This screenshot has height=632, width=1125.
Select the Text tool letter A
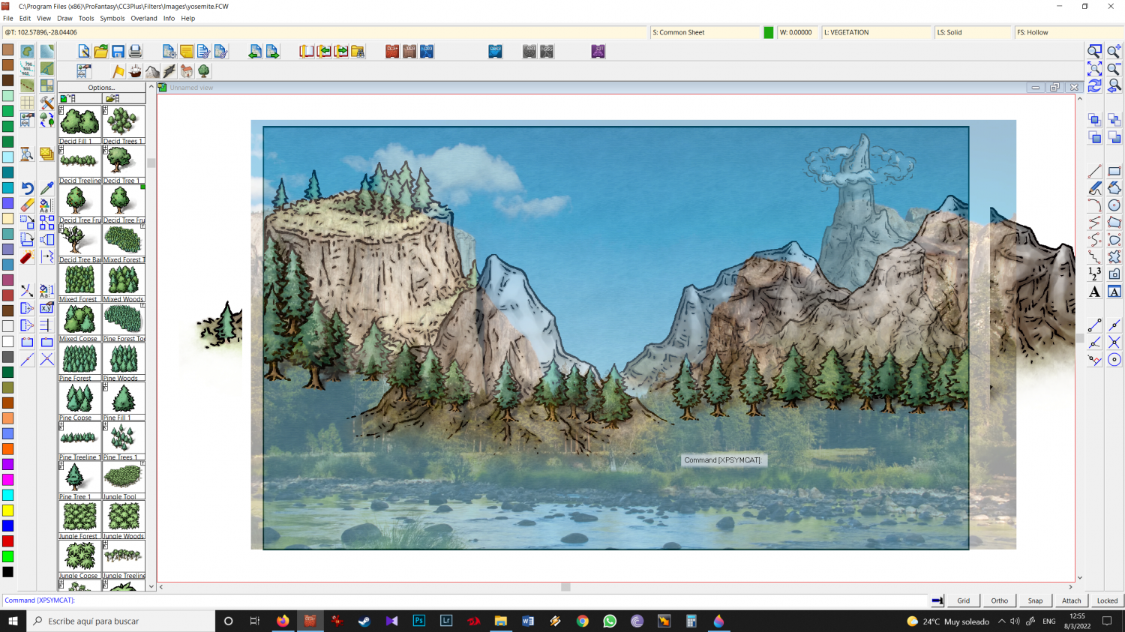[x=1095, y=292]
